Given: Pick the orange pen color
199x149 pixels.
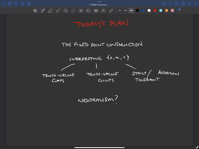Looking at the screenshot, I should [167, 10].
